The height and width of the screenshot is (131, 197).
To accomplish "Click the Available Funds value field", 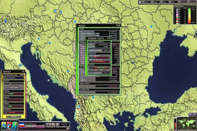I will tap(107, 92).
